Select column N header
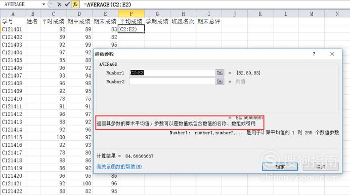 337,14
